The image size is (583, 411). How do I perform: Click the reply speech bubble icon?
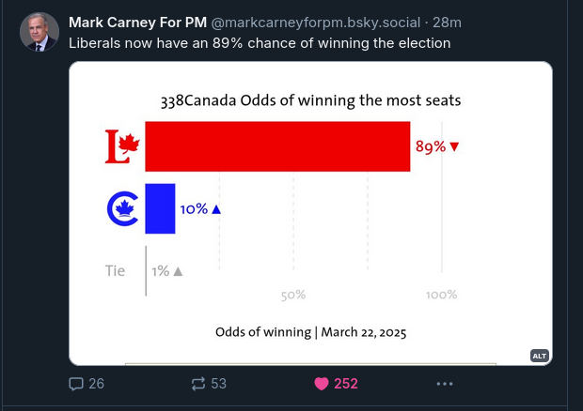point(77,383)
